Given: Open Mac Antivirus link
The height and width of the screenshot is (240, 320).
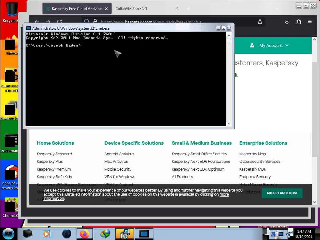Looking at the screenshot, I should coord(116,162).
